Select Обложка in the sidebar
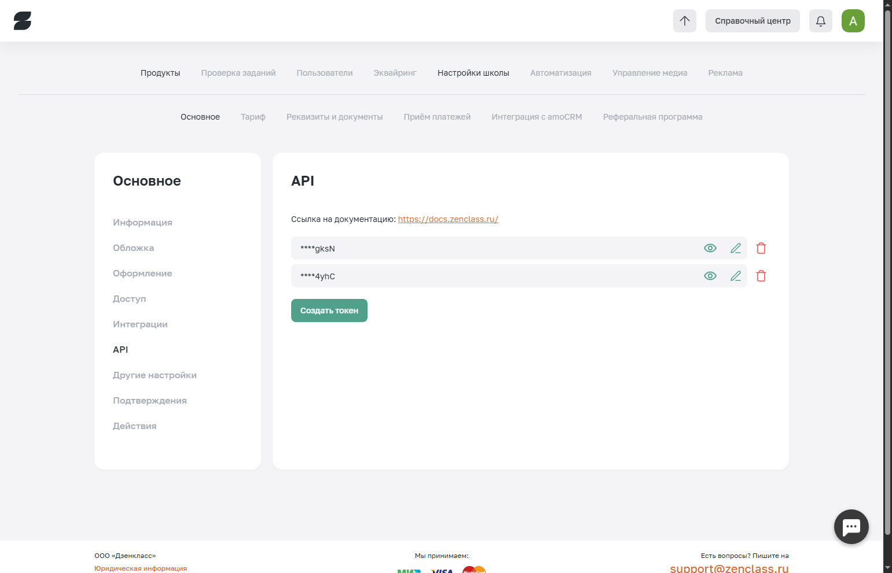Image resolution: width=892 pixels, height=573 pixels. coord(133,248)
